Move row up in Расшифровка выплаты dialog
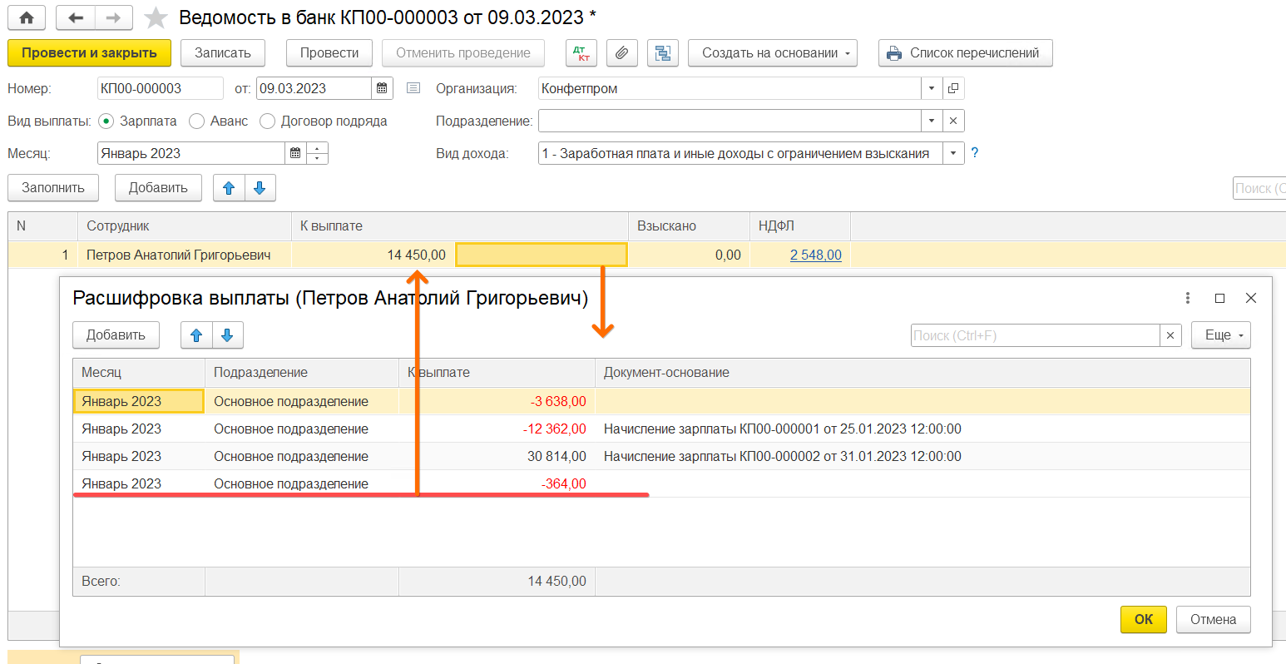 pyautogui.click(x=196, y=335)
